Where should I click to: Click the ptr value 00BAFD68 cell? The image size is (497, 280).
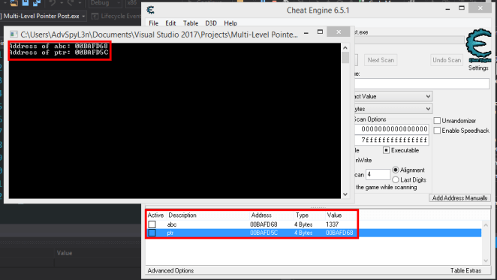pos(339,233)
